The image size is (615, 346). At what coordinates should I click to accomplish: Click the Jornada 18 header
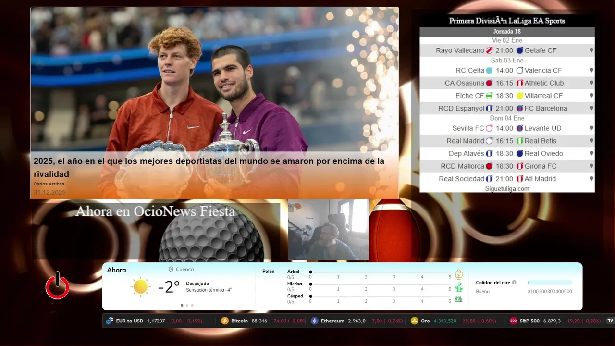507,31
